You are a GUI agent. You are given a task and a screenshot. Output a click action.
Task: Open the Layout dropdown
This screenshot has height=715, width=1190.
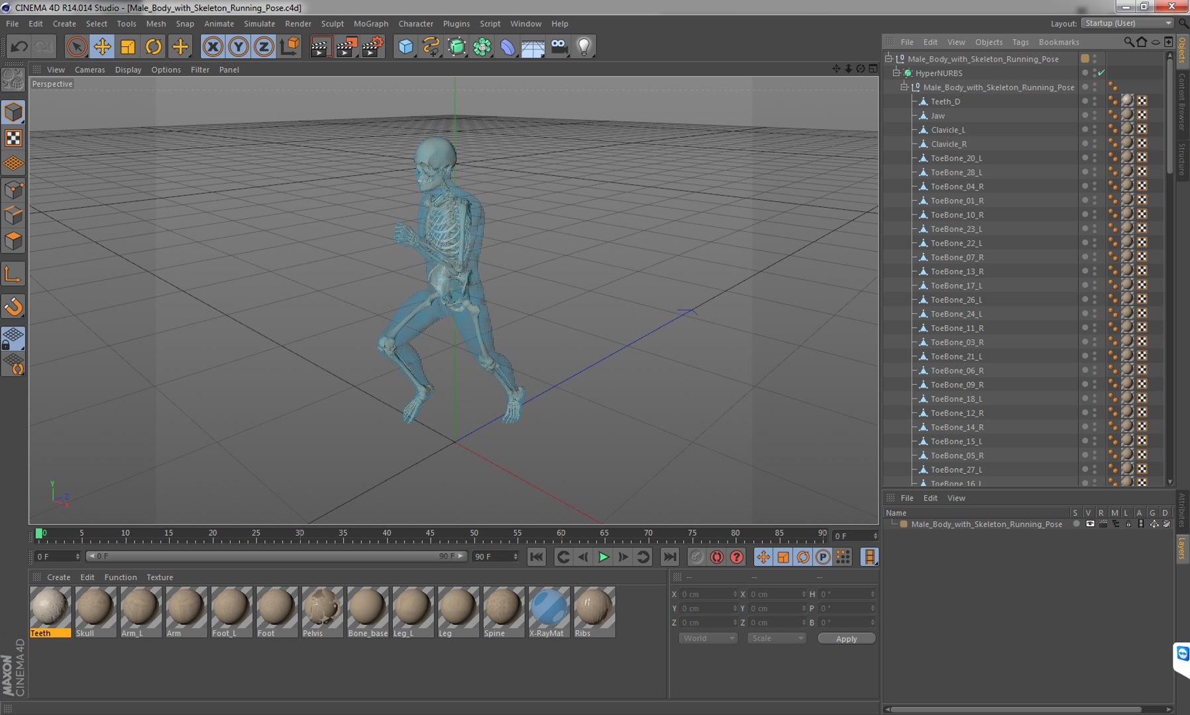[1127, 23]
